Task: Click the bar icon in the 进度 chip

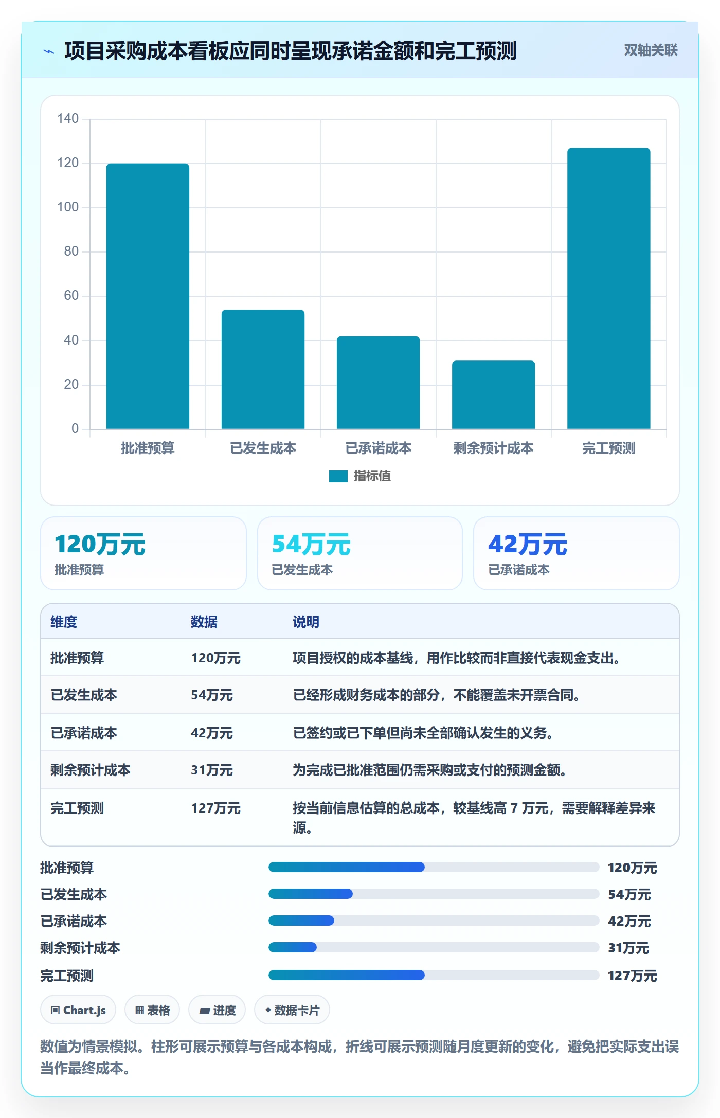Action: point(204,1011)
